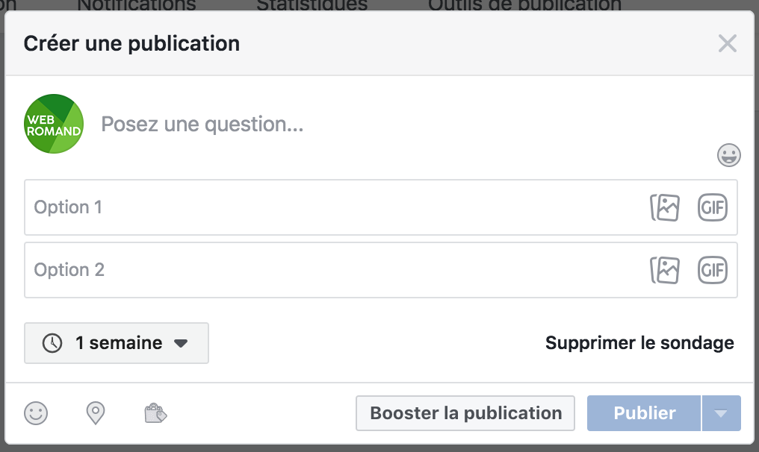Click the Booster la publication button

tap(465, 413)
